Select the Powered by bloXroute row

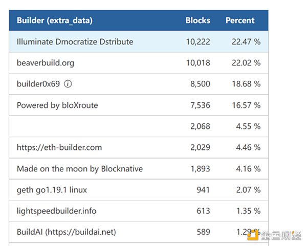[57, 105]
